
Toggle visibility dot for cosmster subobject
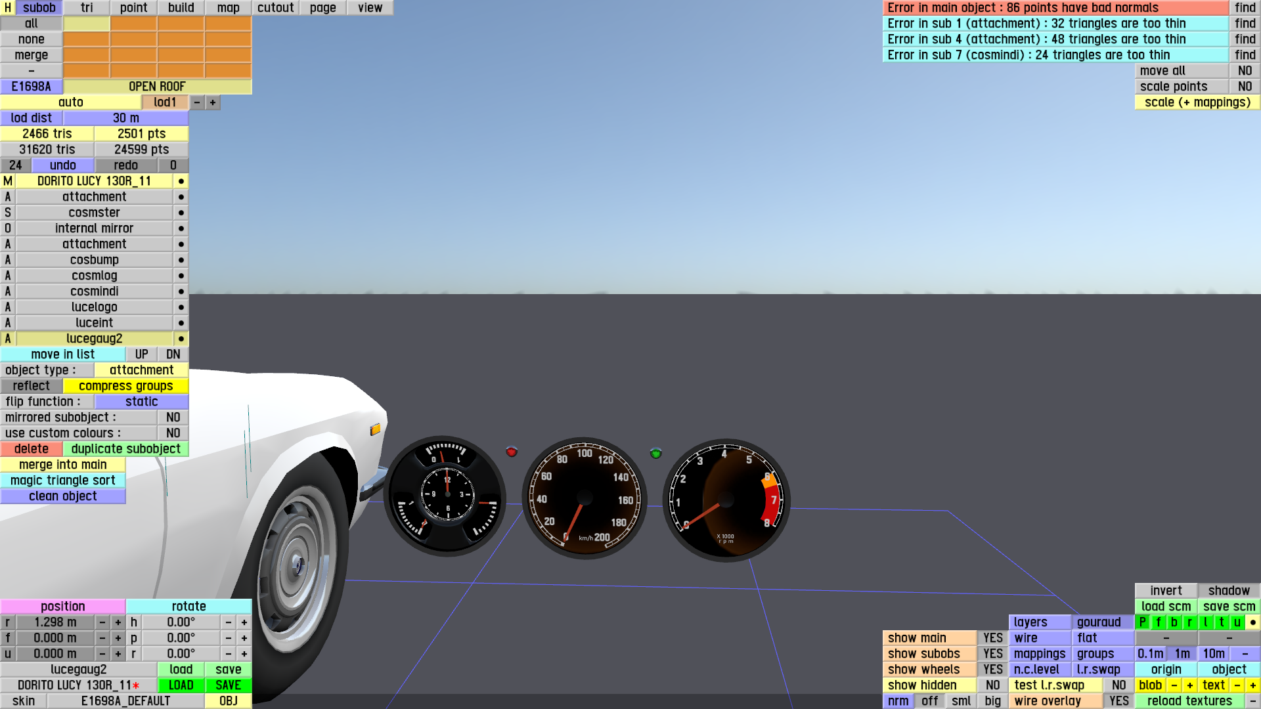pos(181,213)
